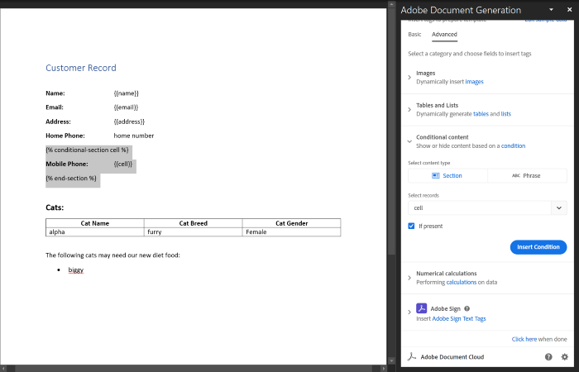The image size is (579, 372).
Task: Expand the Tables and Lists category
Action: point(409,110)
